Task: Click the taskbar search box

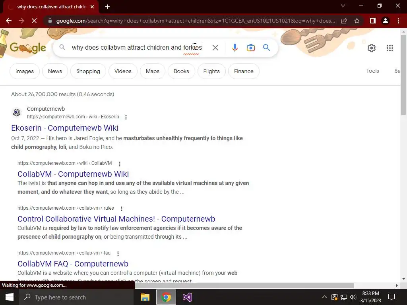Action: click(x=76, y=297)
